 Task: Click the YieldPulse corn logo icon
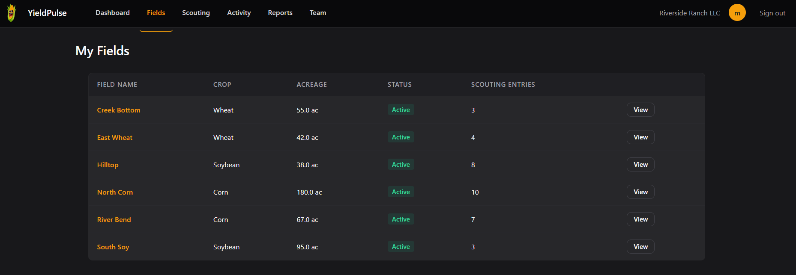pyautogui.click(x=12, y=13)
